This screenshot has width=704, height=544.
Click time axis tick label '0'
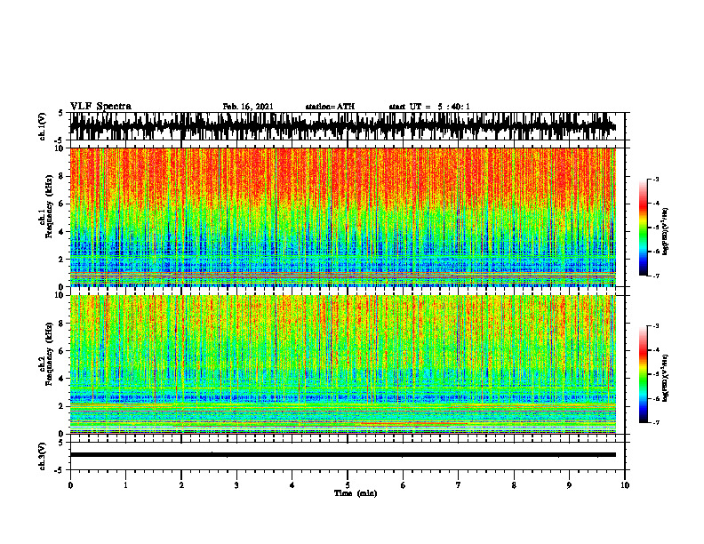pyautogui.click(x=70, y=485)
